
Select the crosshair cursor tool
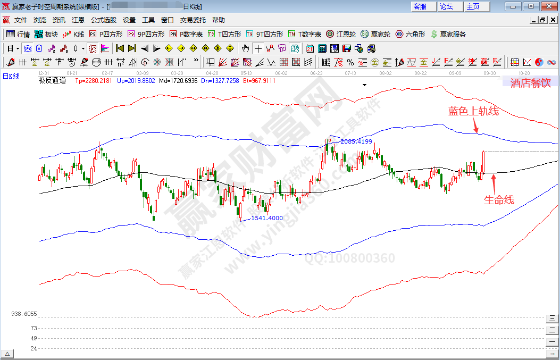click(x=258, y=48)
